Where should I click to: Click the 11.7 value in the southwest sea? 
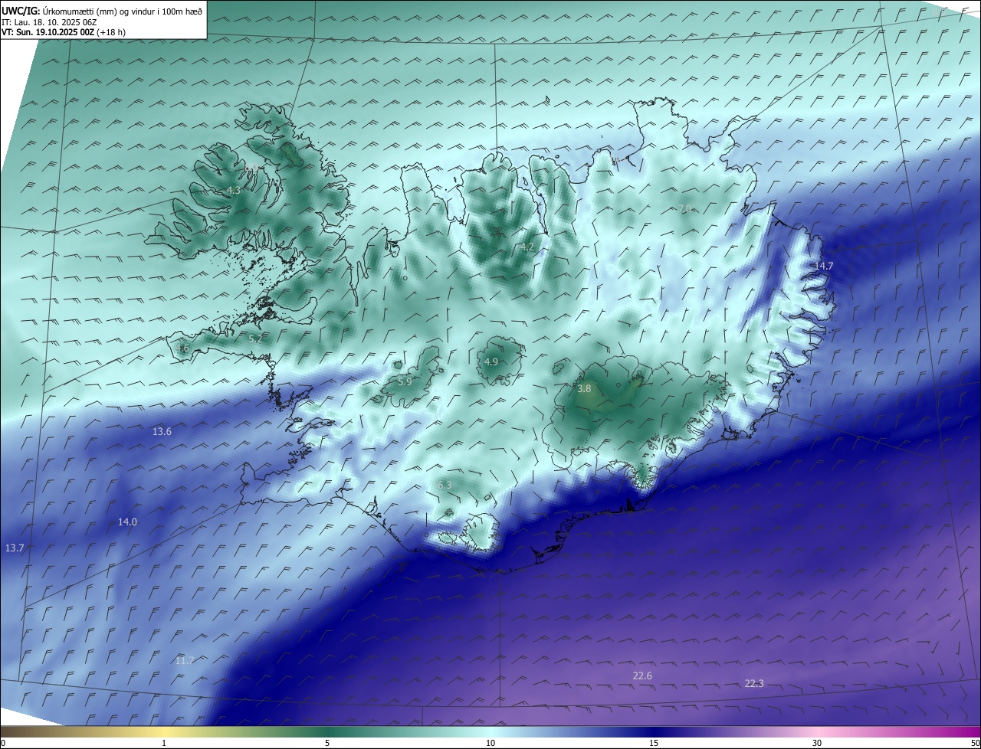point(185,660)
